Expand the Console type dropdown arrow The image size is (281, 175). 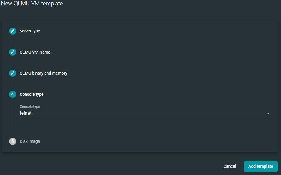(x=268, y=113)
